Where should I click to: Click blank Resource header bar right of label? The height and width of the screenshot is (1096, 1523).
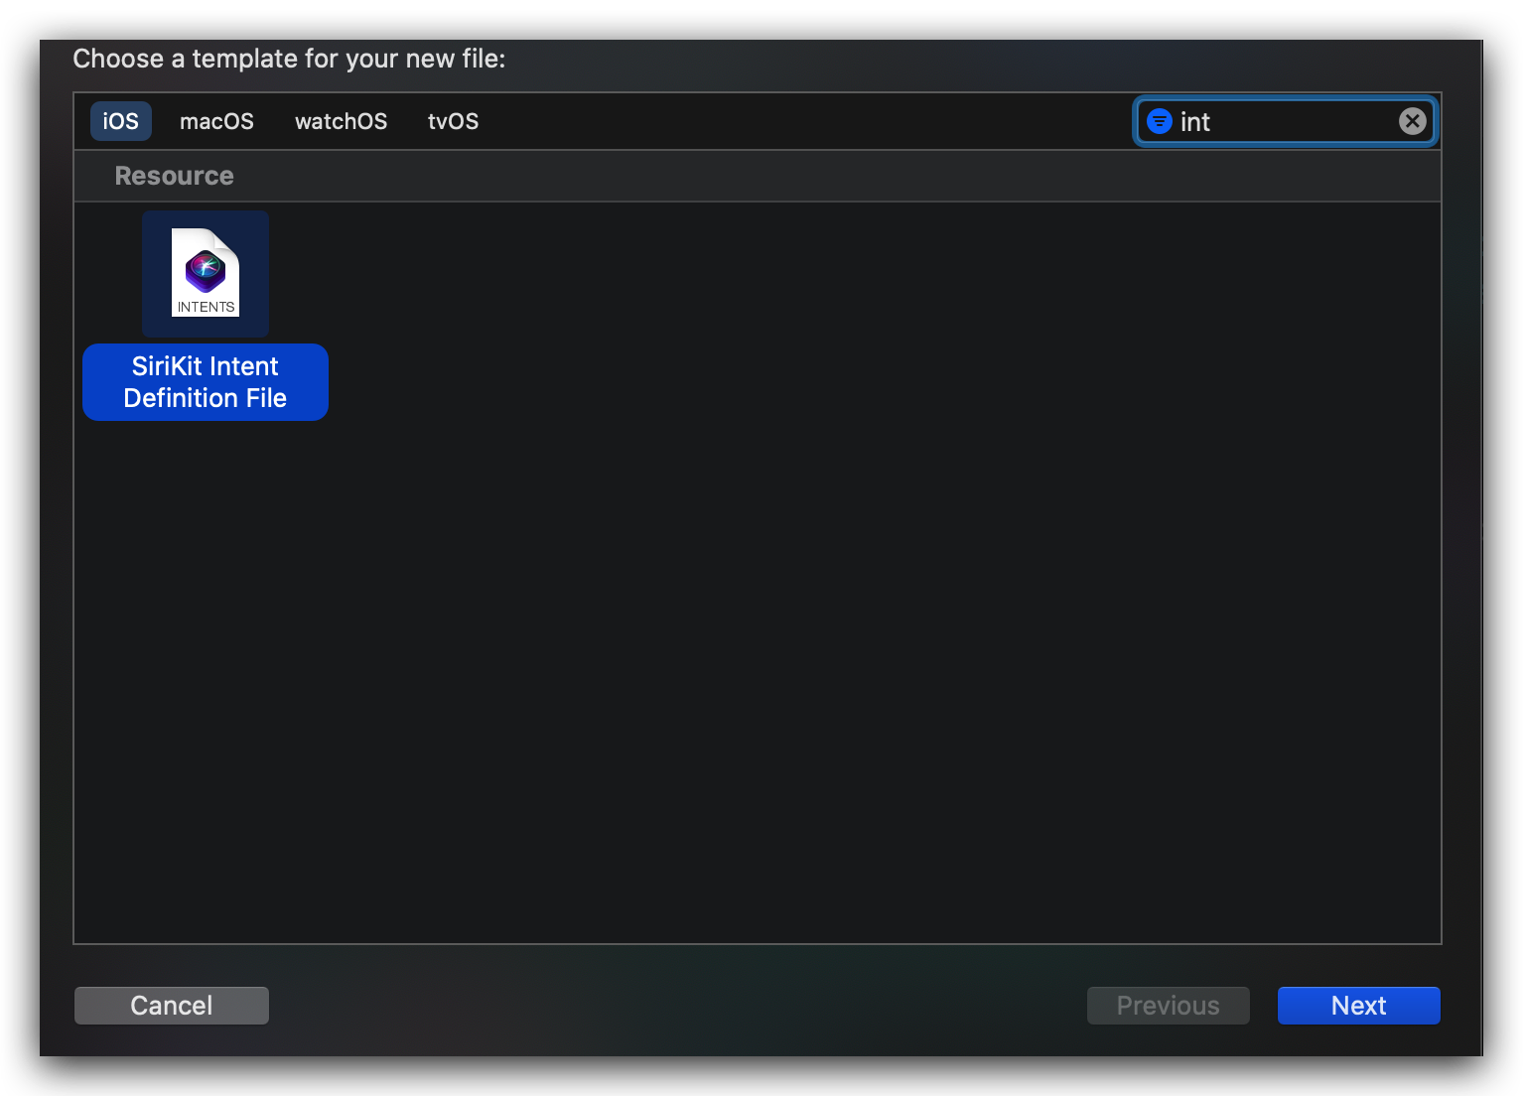click(794, 176)
